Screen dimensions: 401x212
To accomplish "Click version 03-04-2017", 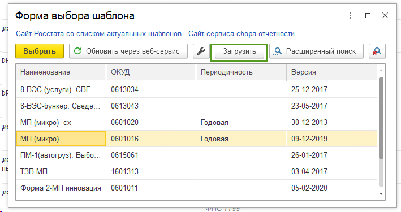I will click(x=309, y=171).
